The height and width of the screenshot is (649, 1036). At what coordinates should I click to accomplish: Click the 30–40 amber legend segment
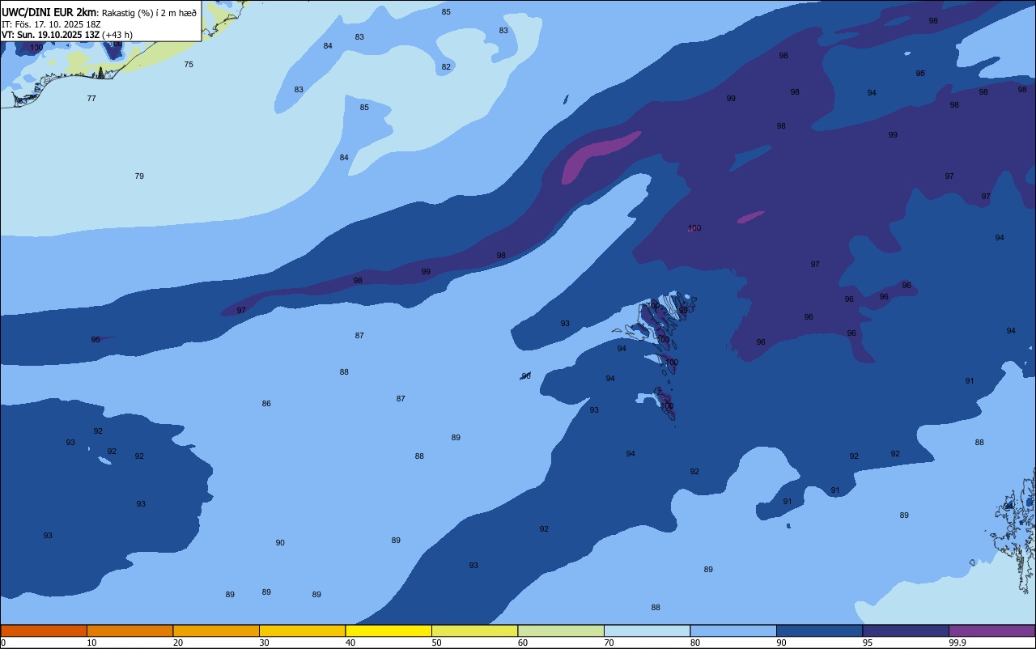(302, 630)
